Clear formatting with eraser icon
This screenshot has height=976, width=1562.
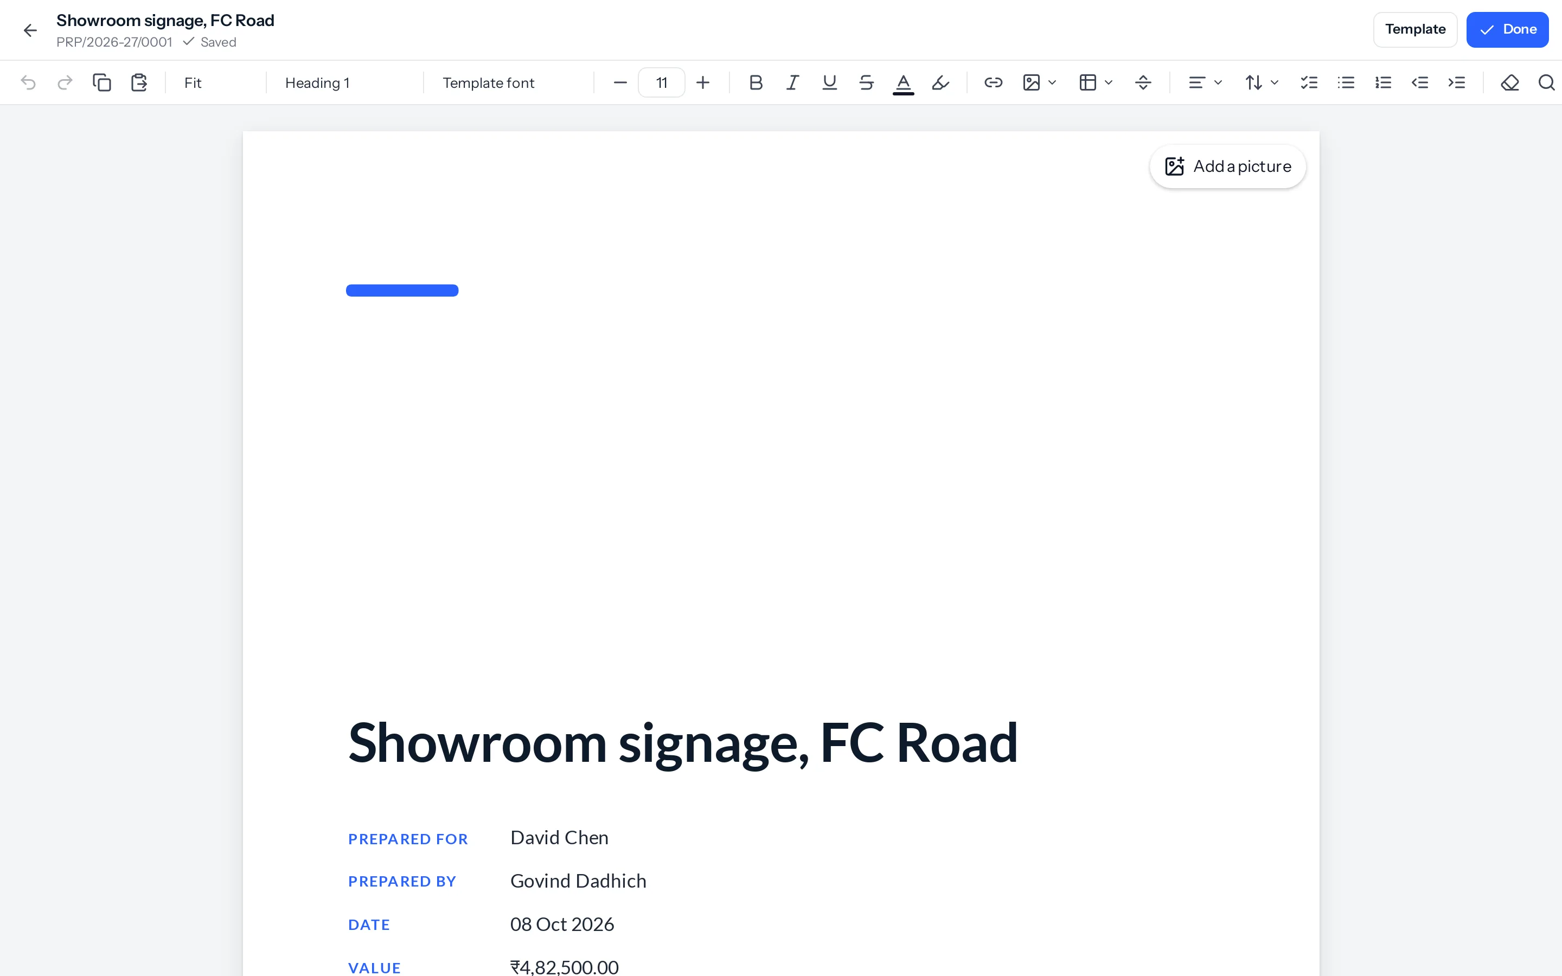pos(1510,82)
